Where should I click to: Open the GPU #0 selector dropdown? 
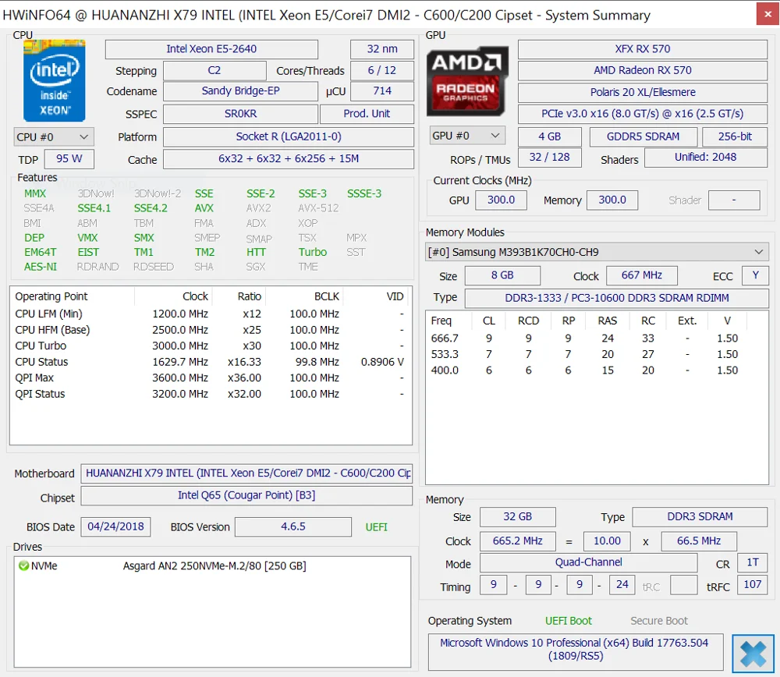click(467, 135)
